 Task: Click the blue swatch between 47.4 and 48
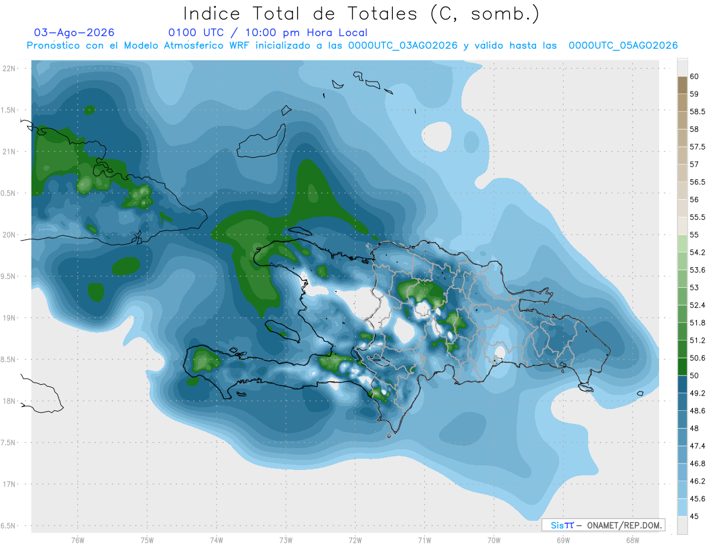coord(682,437)
